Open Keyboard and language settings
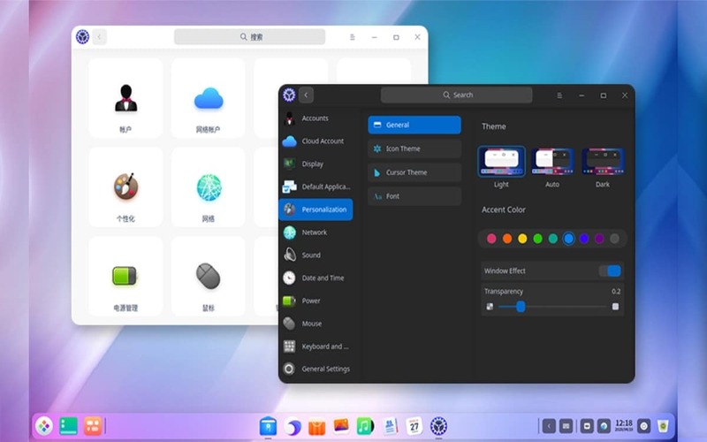The image size is (707, 442). point(315,347)
